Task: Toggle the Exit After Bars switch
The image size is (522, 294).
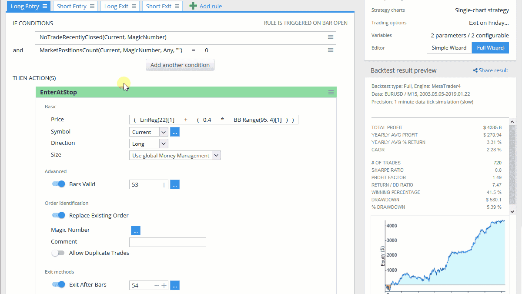Action: click(58, 284)
